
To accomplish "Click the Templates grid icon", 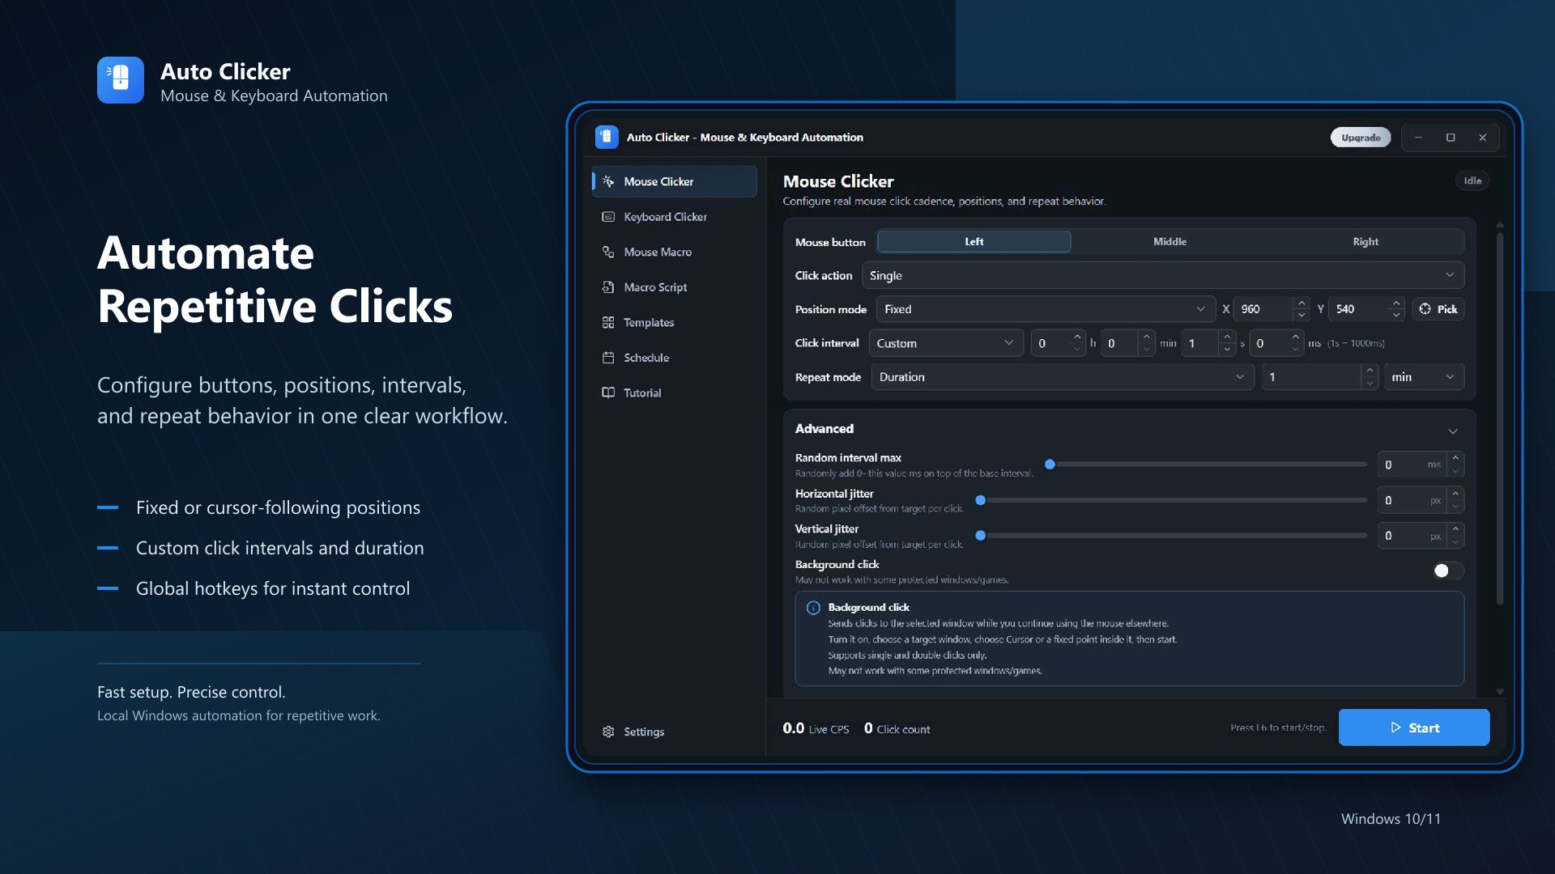I will [x=608, y=322].
